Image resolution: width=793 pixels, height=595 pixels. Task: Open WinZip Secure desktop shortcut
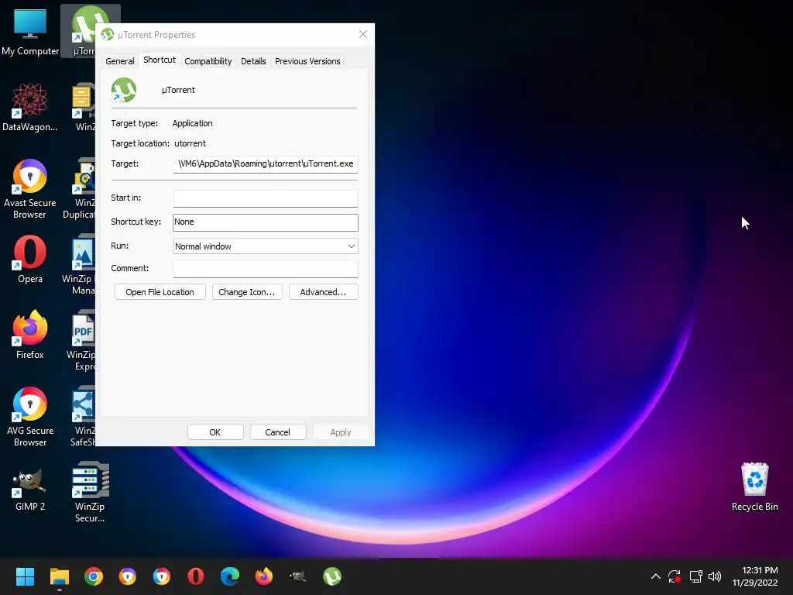pos(90,492)
